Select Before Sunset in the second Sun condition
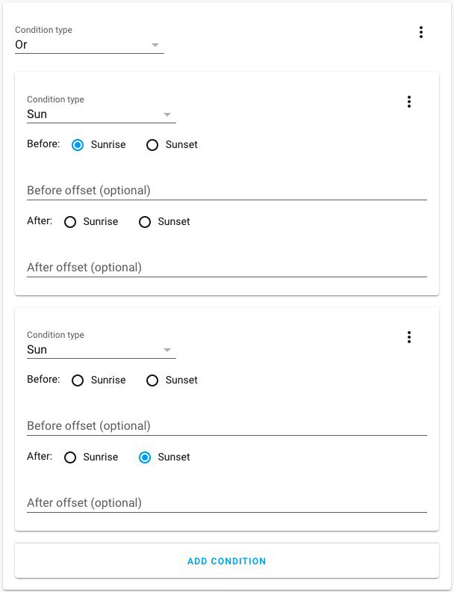The width and height of the screenshot is (454, 592). tap(152, 380)
